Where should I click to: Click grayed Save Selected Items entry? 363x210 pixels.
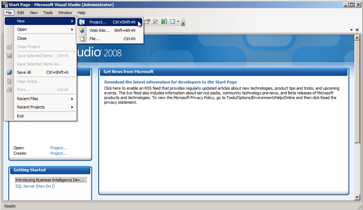click(x=40, y=56)
